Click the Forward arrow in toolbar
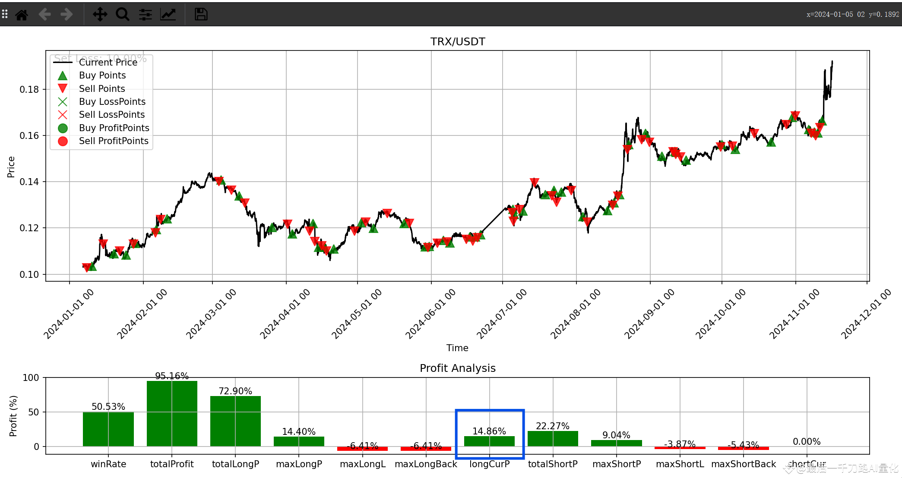Screen dimensions: 902x478 point(66,15)
